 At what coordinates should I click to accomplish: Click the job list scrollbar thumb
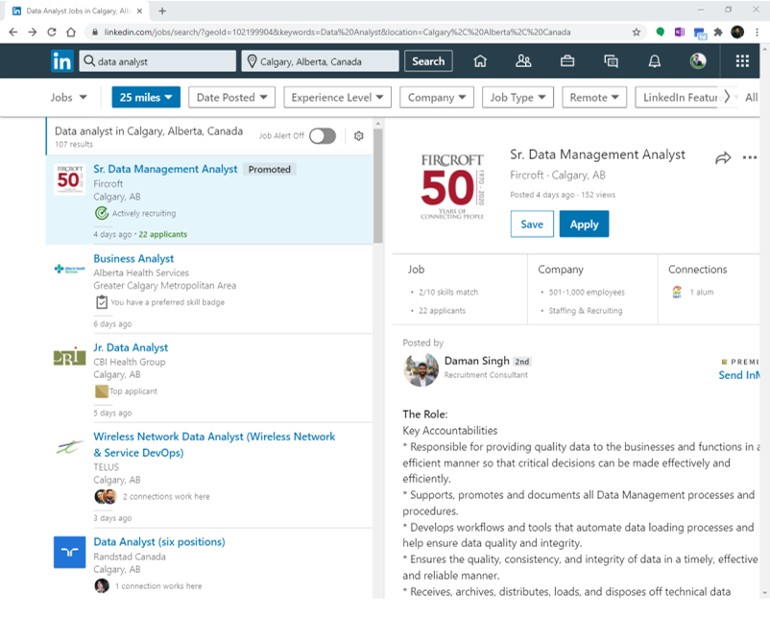(377, 185)
